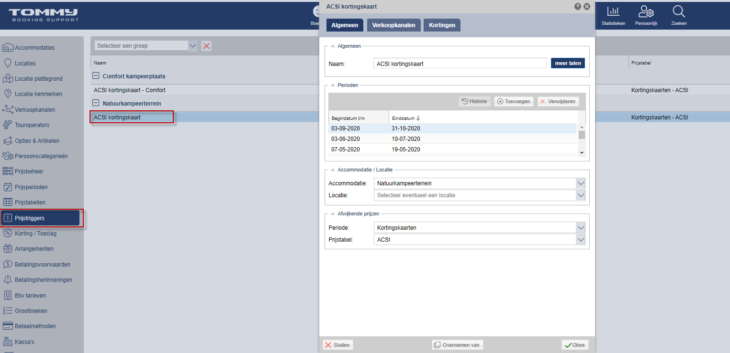Open Zoeken search in the top bar
730x353 pixels.
tap(679, 15)
